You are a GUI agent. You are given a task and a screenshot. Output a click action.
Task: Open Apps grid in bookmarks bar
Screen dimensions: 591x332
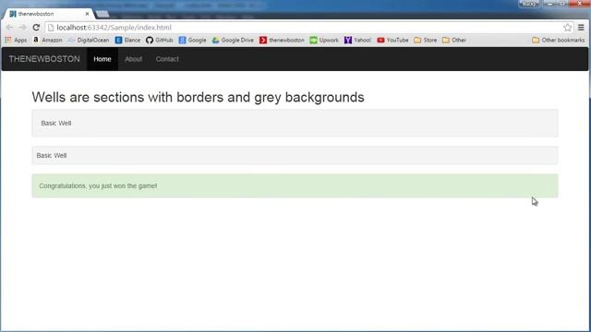point(16,40)
